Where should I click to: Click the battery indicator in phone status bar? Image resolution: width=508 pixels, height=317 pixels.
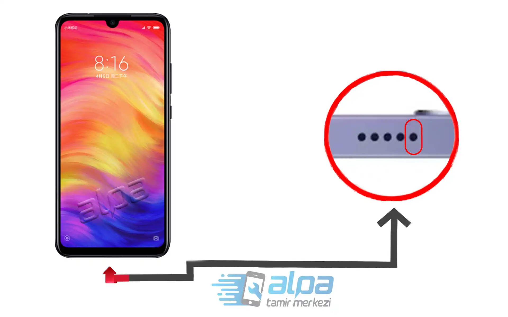click(x=159, y=27)
